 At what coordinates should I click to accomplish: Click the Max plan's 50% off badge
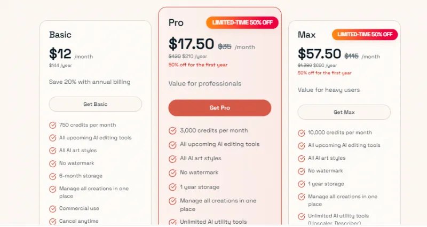(x=365, y=35)
